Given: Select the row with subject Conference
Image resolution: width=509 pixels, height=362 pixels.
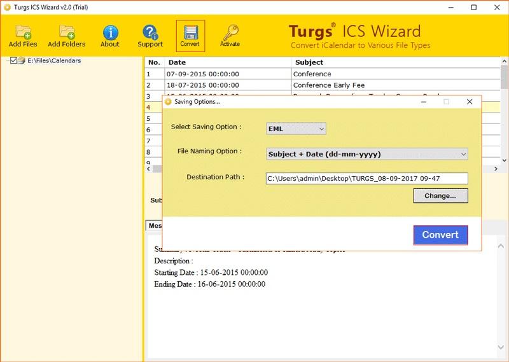Looking at the screenshot, I should (323, 74).
